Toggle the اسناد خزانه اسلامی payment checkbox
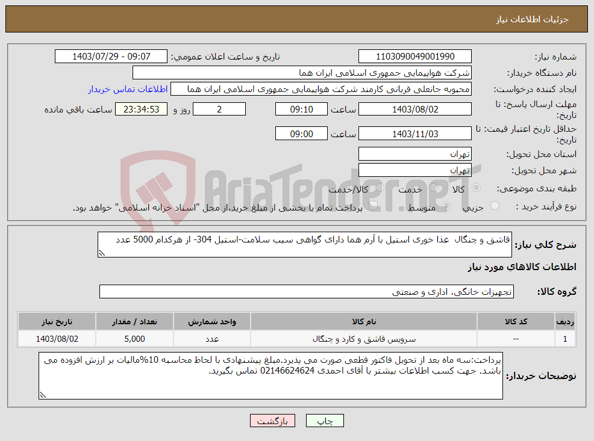The height and width of the screenshot is (441, 594). (x=373, y=205)
